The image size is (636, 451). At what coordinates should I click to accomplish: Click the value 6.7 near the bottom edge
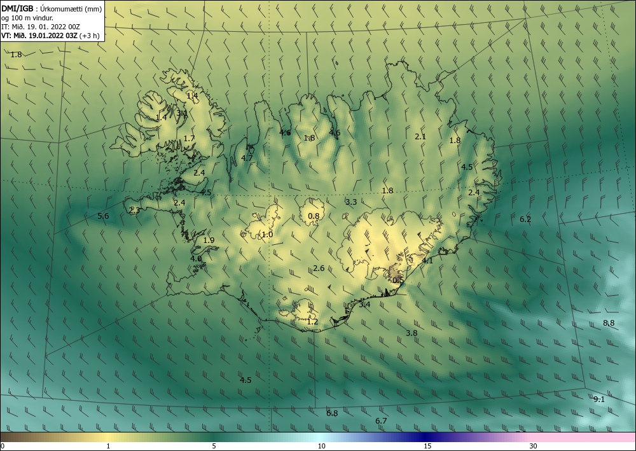381,421
